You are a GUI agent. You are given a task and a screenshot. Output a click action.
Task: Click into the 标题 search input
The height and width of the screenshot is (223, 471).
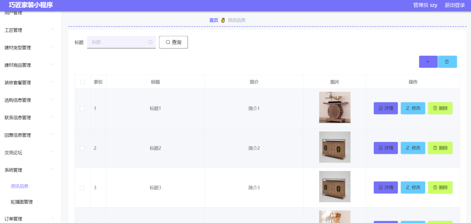click(121, 42)
